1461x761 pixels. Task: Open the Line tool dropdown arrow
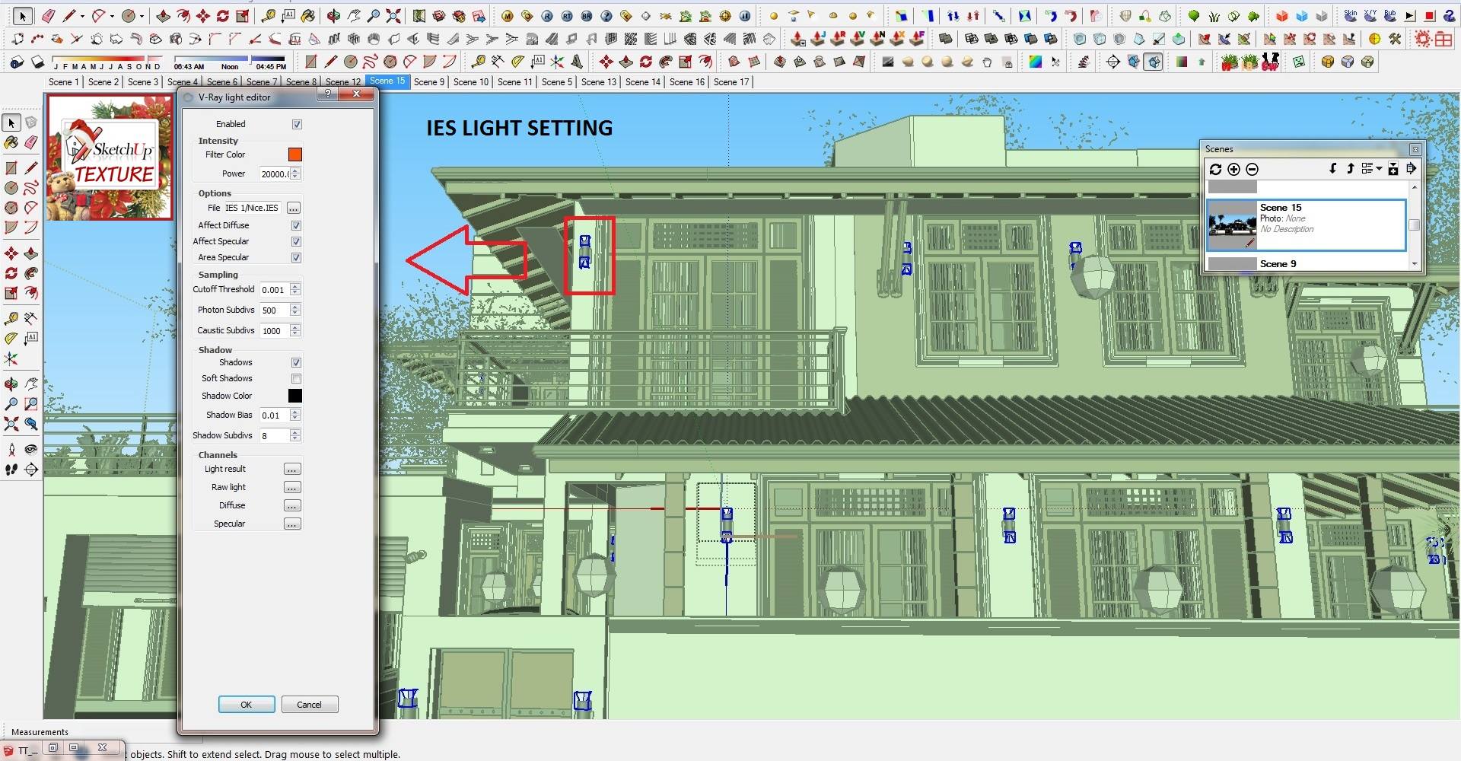[82, 15]
